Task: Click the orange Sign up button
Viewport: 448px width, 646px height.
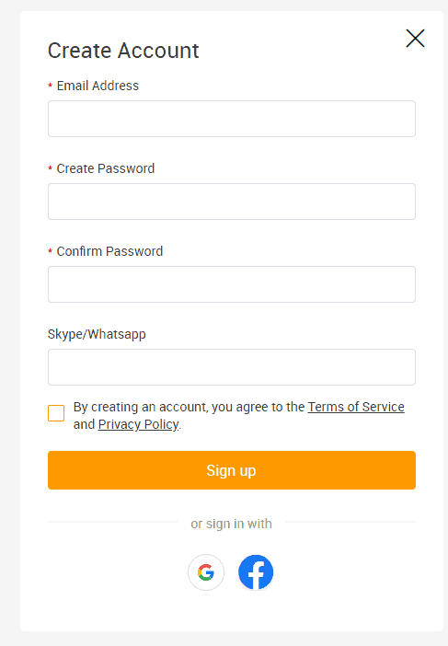Action: [232, 470]
